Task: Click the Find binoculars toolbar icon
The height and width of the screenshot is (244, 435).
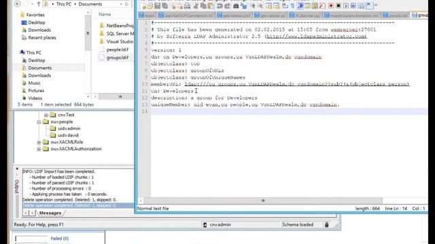Action: [236, 5]
